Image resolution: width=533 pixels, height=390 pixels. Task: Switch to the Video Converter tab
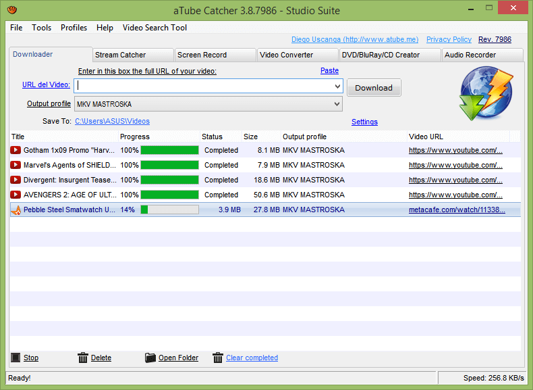point(298,55)
